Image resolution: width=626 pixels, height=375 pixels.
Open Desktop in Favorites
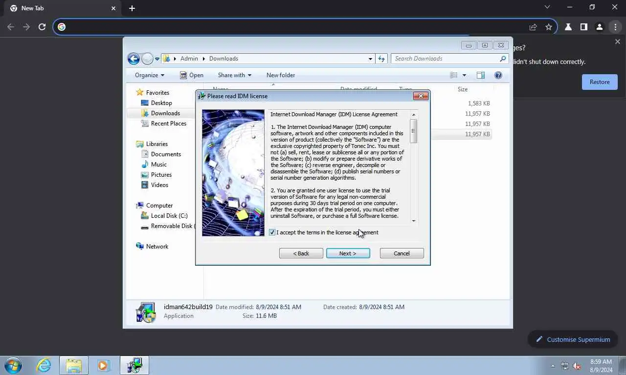click(x=161, y=103)
